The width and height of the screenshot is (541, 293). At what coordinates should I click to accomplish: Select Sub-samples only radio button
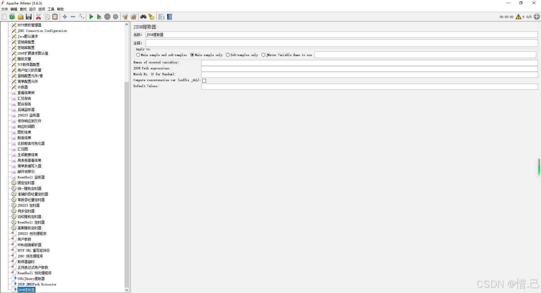tap(228, 55)
